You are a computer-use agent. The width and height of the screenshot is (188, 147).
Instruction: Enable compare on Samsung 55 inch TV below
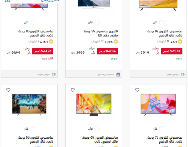tap(33, 129)
